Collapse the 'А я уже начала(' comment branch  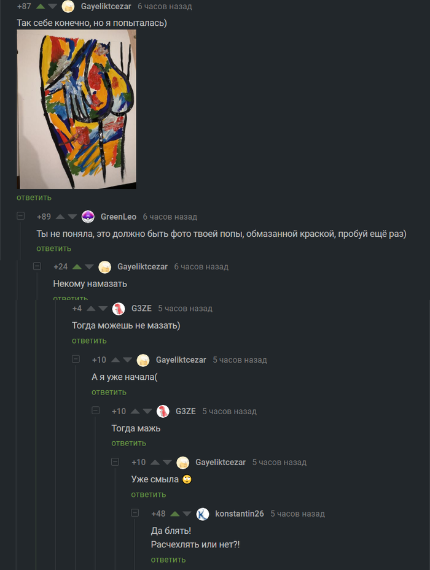click(76, 359)
